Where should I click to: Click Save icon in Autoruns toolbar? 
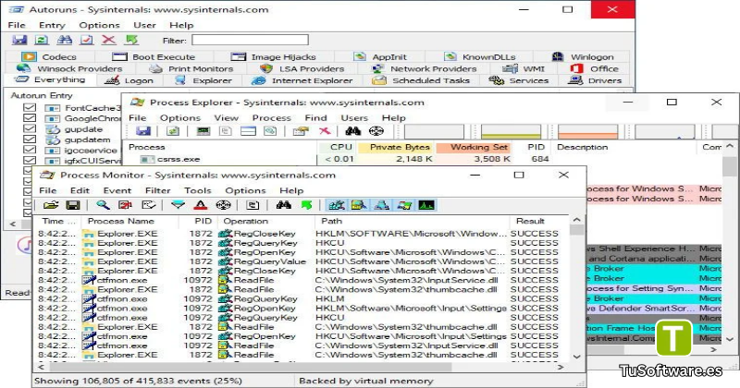click(19, 40)
